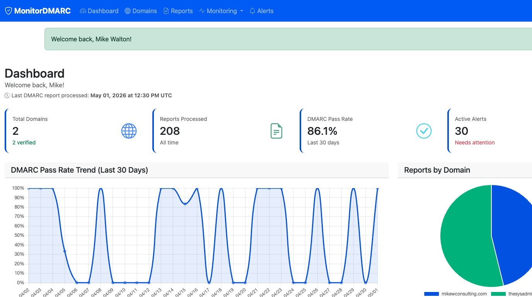The image size is (532, 297).
Task: Click the globe icon beside Domains nav
Action: click(x=128, y=11)
